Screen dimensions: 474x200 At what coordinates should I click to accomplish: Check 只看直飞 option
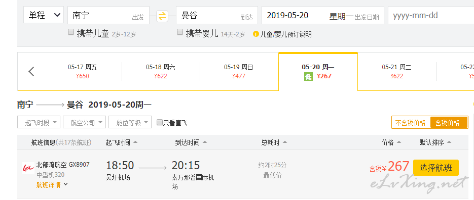tap(160, 122)
